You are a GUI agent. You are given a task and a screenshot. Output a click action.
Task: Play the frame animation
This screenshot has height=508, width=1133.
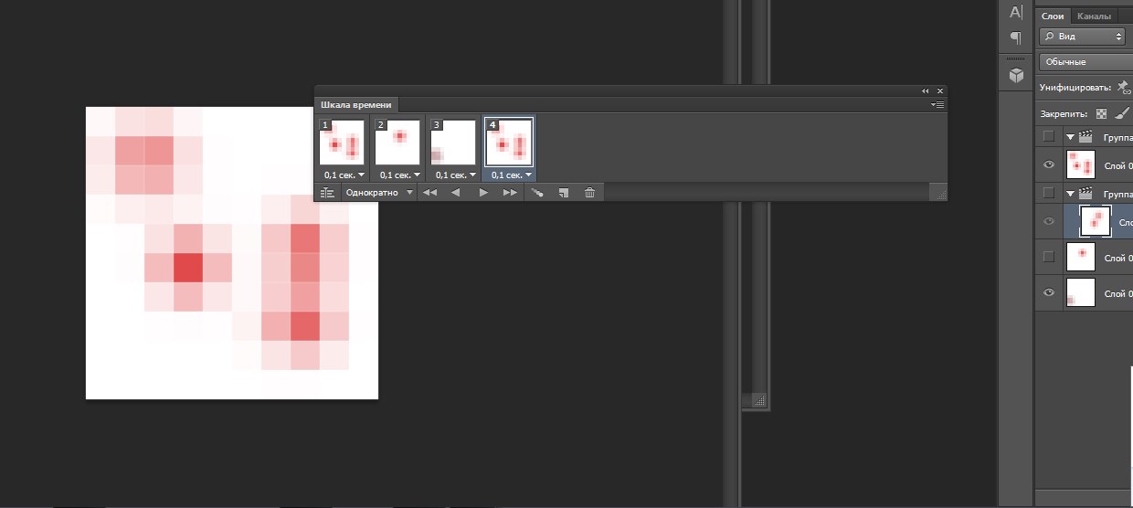click(483, 193)
